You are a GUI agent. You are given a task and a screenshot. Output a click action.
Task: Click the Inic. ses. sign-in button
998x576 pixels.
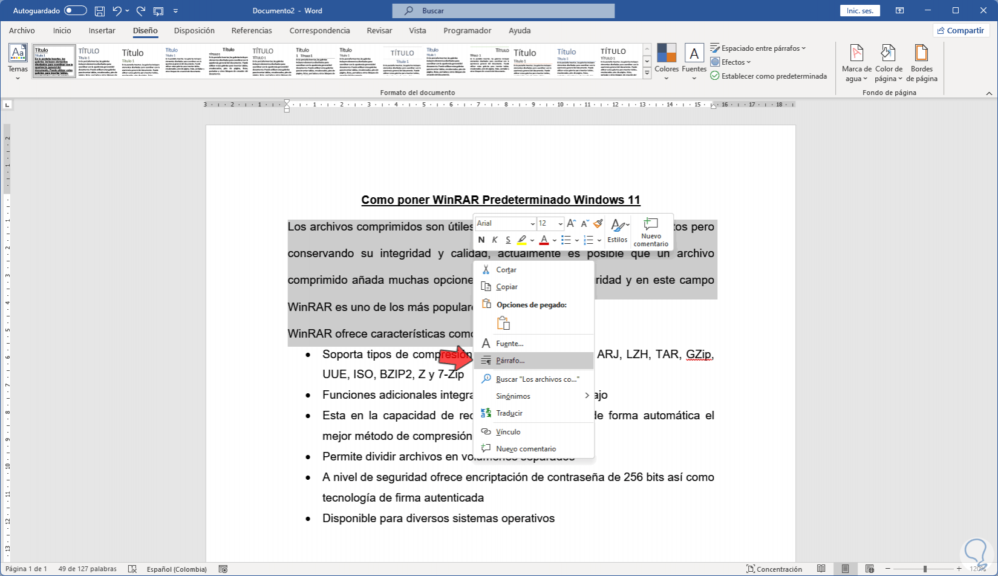(x=860, y=11)
